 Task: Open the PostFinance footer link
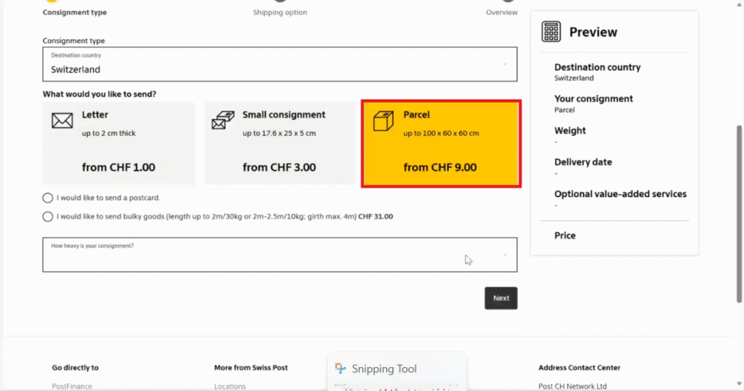(72, 386)
